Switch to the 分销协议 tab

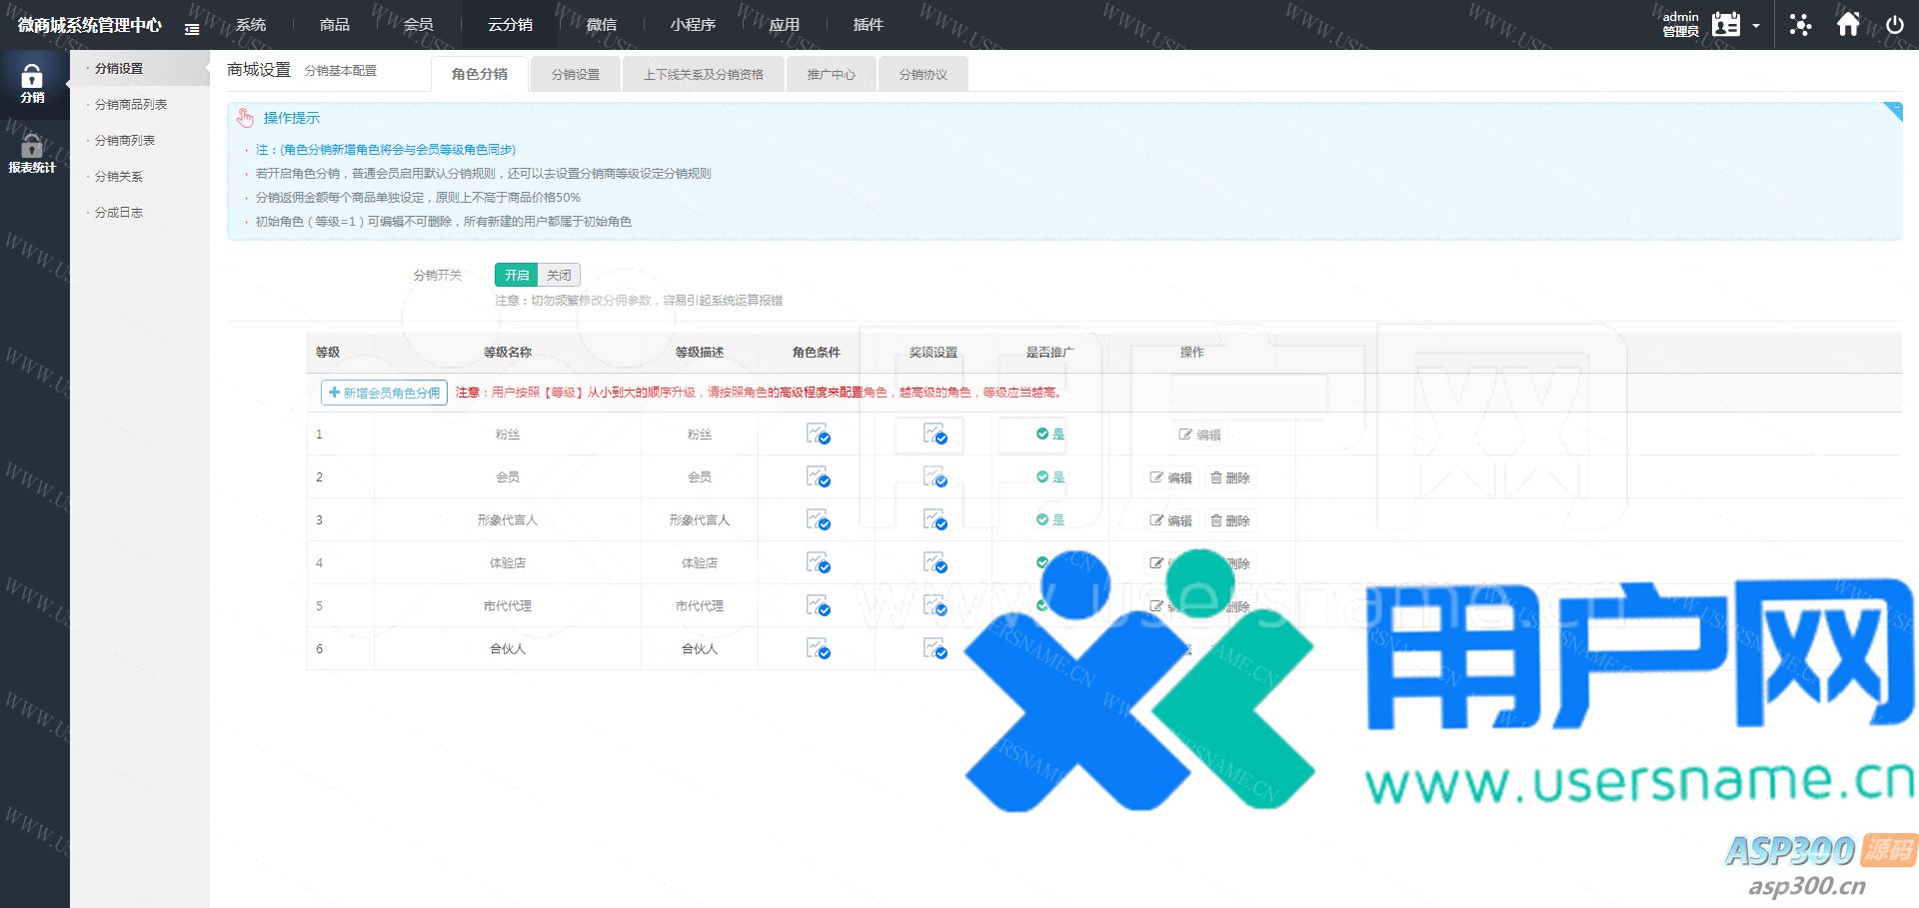click(924, 74)
